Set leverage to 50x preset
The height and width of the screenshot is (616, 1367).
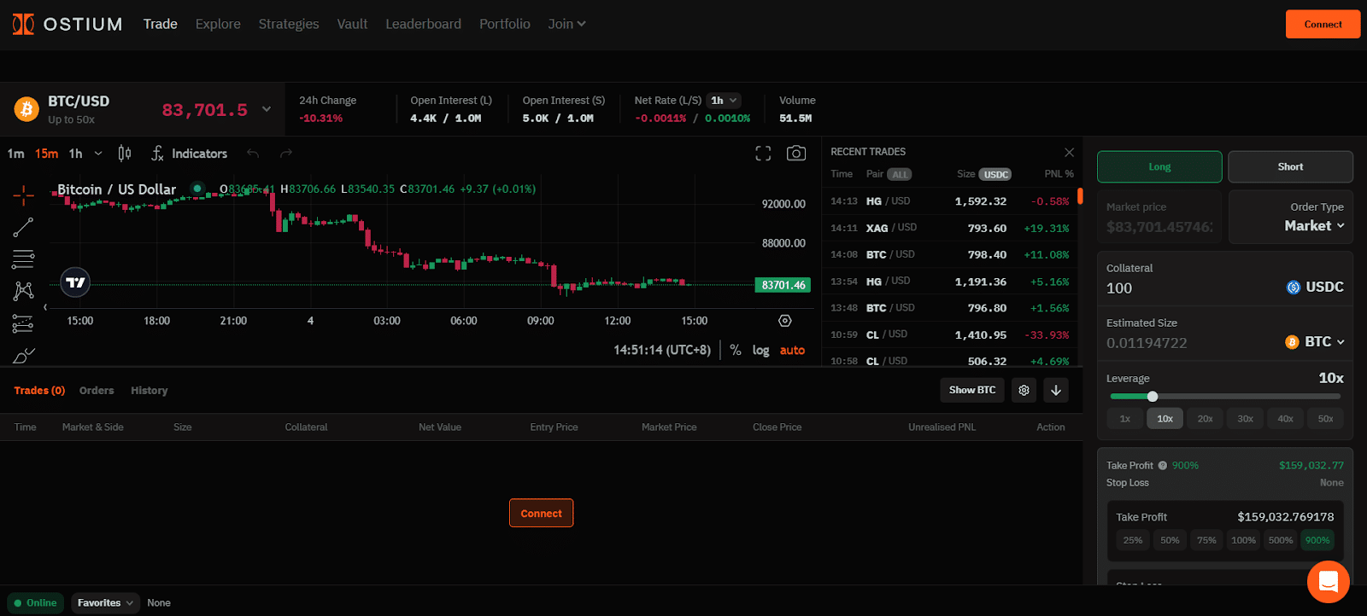coord(1325,419)
